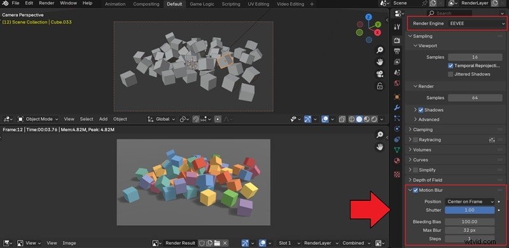The height and width of the screenshot is (248, 509).
Task: Open the Object Mode dropdown
Action: pos(38,119)
